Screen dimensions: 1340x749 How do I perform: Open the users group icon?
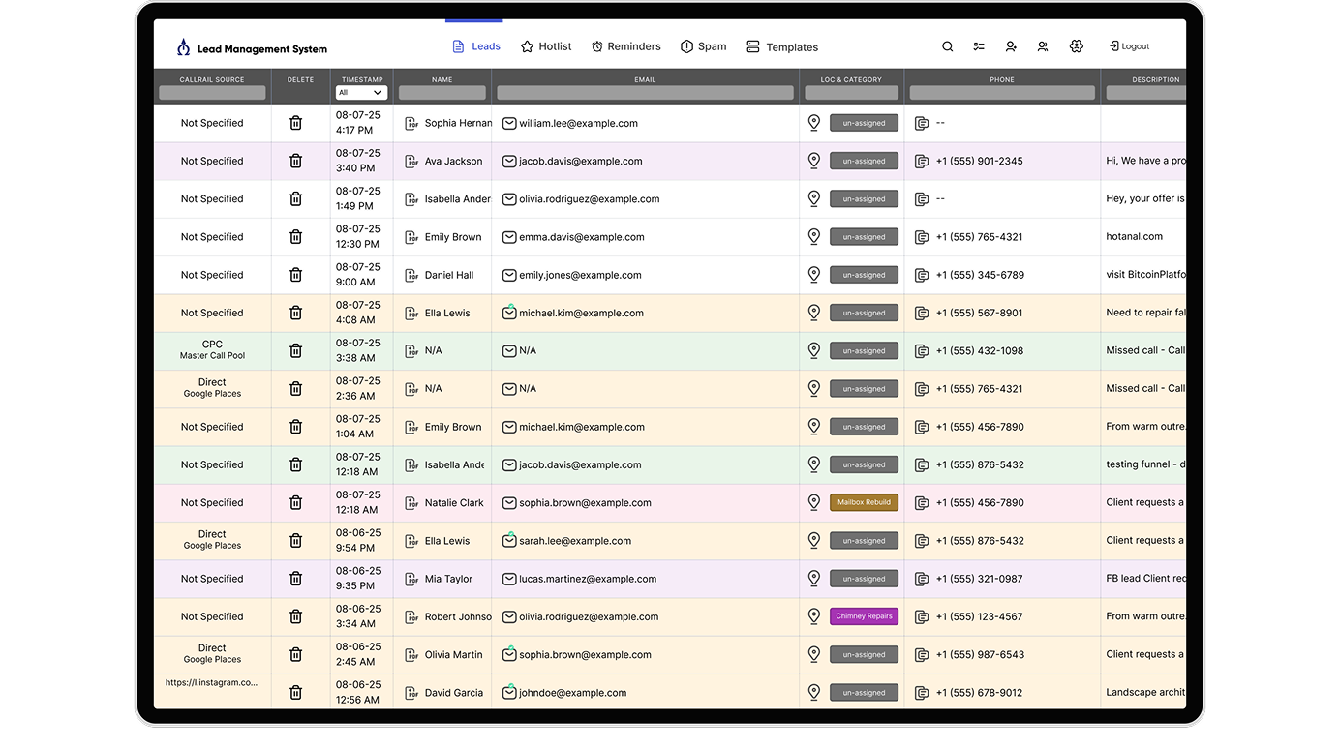click(1043, 46)
